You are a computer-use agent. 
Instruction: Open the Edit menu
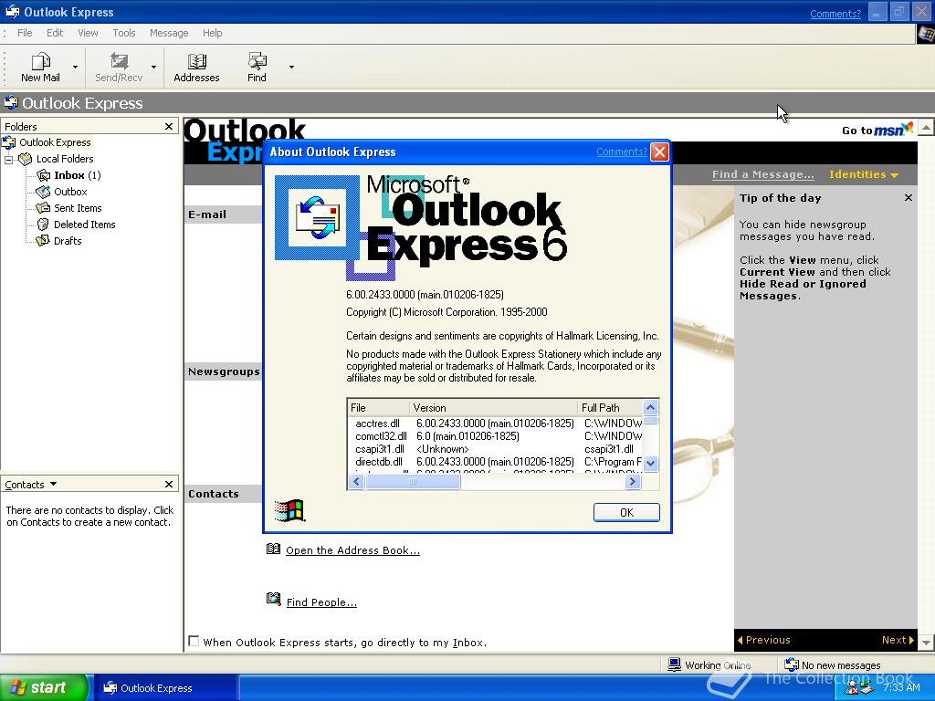pyautogui.click(x=55, y=33)
